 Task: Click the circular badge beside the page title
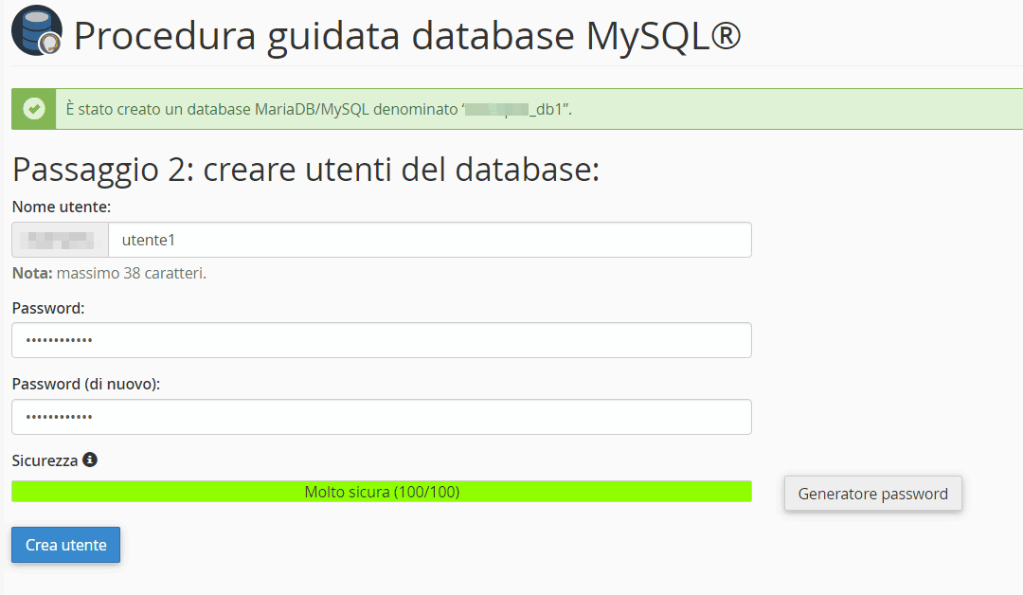[x=36, y=30]
